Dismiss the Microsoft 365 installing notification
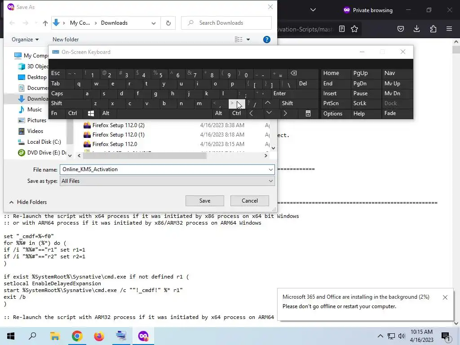 pyautogui.click(x=445, y=297)
